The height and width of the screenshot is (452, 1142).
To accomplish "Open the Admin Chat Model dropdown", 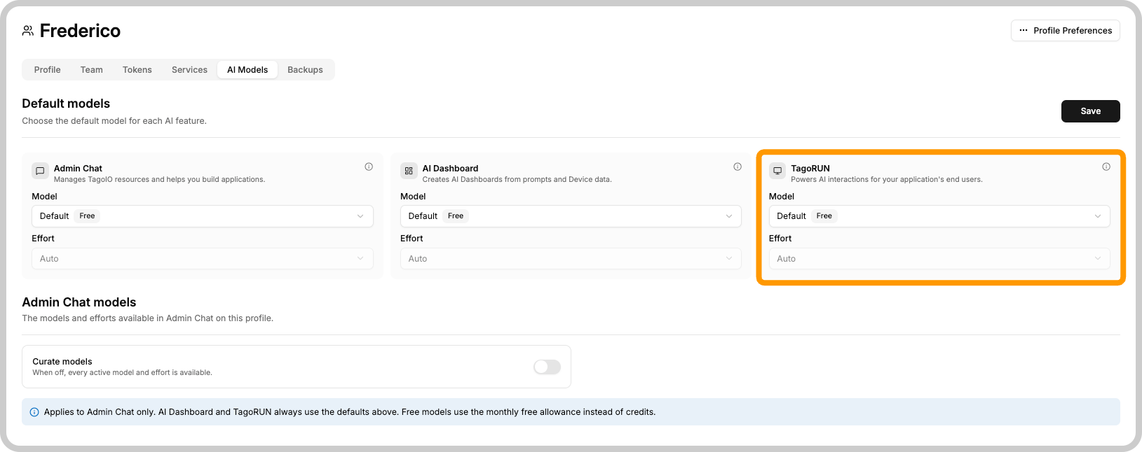I will coord(203,216).
